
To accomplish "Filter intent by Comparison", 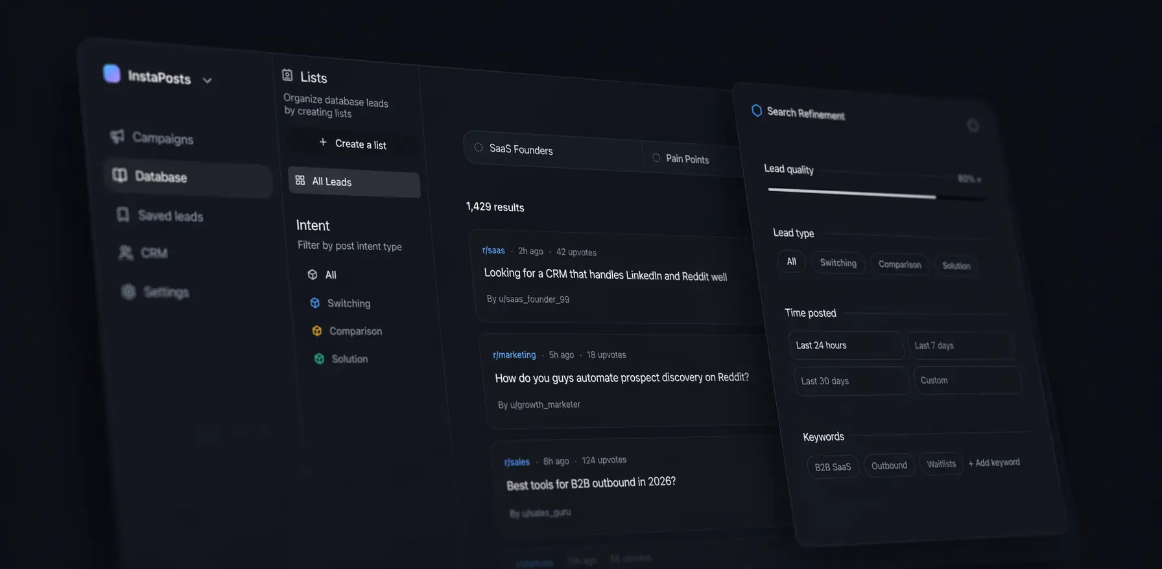I will click(x=355, y=331).
